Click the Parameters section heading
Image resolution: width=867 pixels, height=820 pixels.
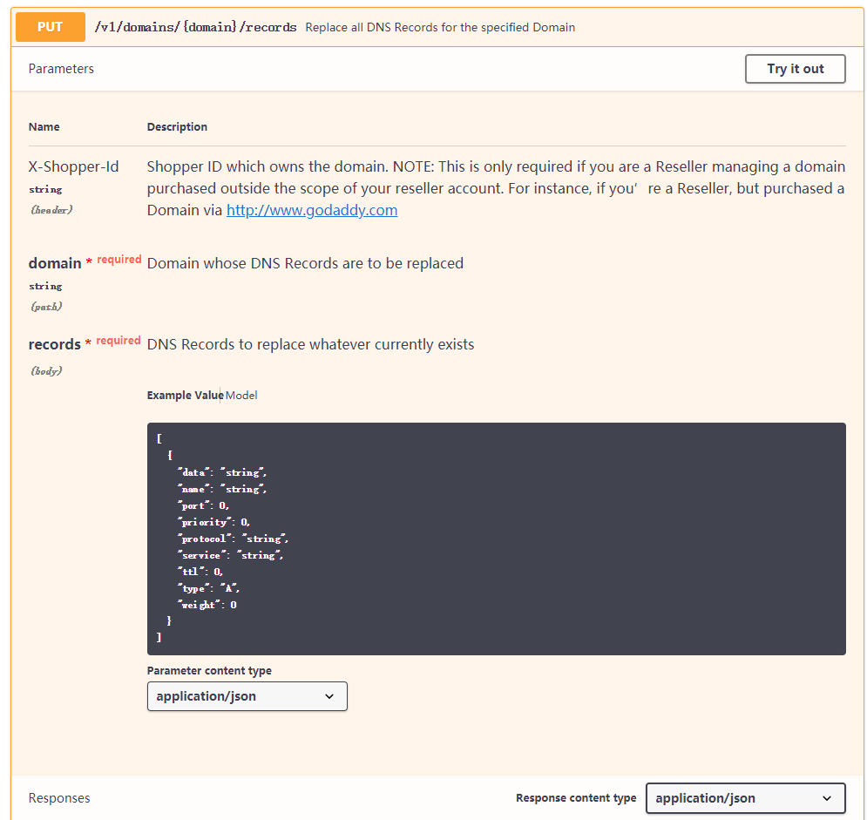pos(61,69)
